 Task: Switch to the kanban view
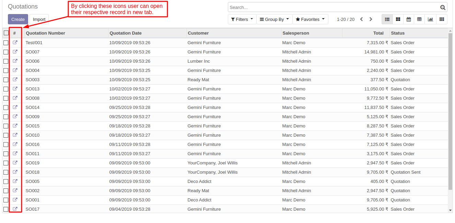(398, 20)
